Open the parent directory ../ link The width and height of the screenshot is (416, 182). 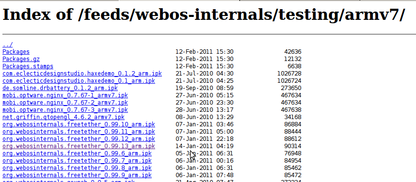pyautogui.click(x=7, y=45)
